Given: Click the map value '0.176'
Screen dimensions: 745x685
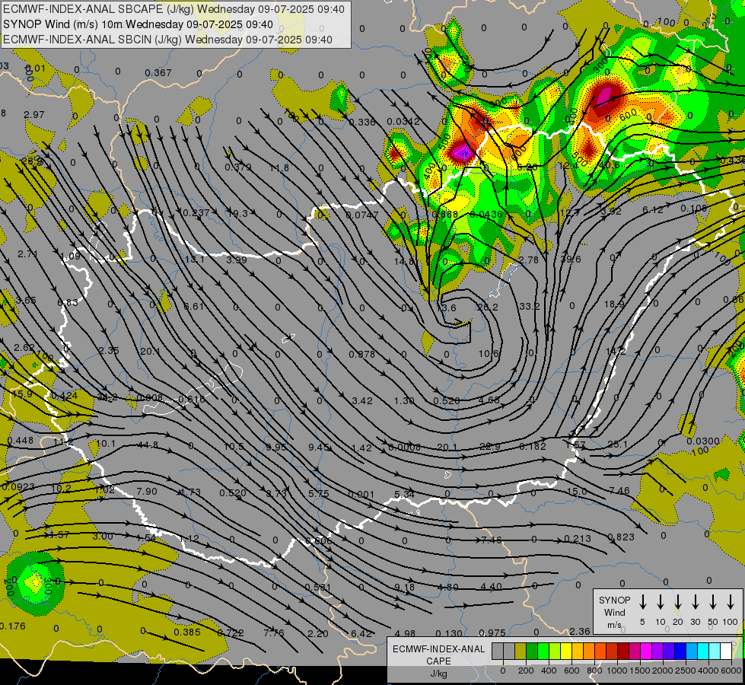Looking at the screenshot, I should (12, 626).
